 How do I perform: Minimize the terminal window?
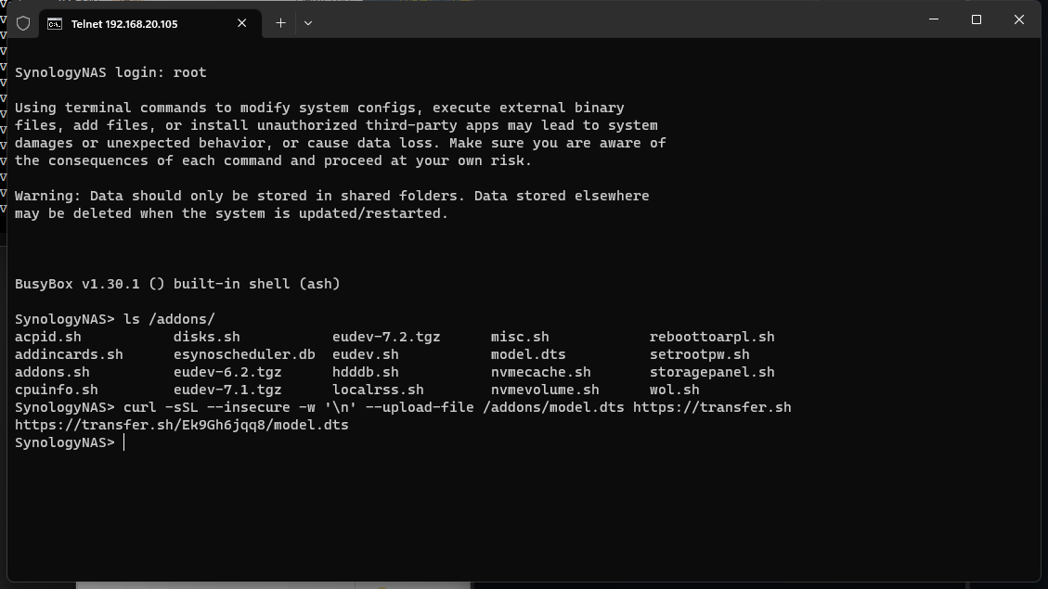pos(934,19)
